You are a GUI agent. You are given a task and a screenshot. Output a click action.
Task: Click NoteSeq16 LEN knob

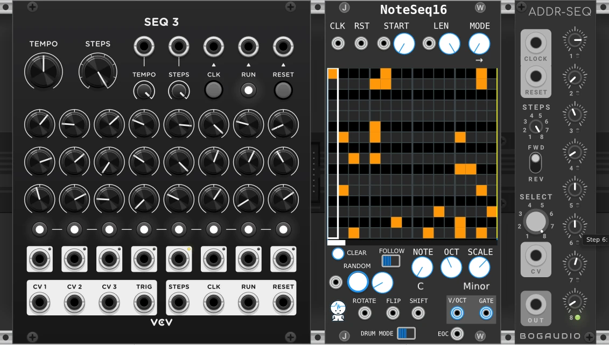coord(450,44)
